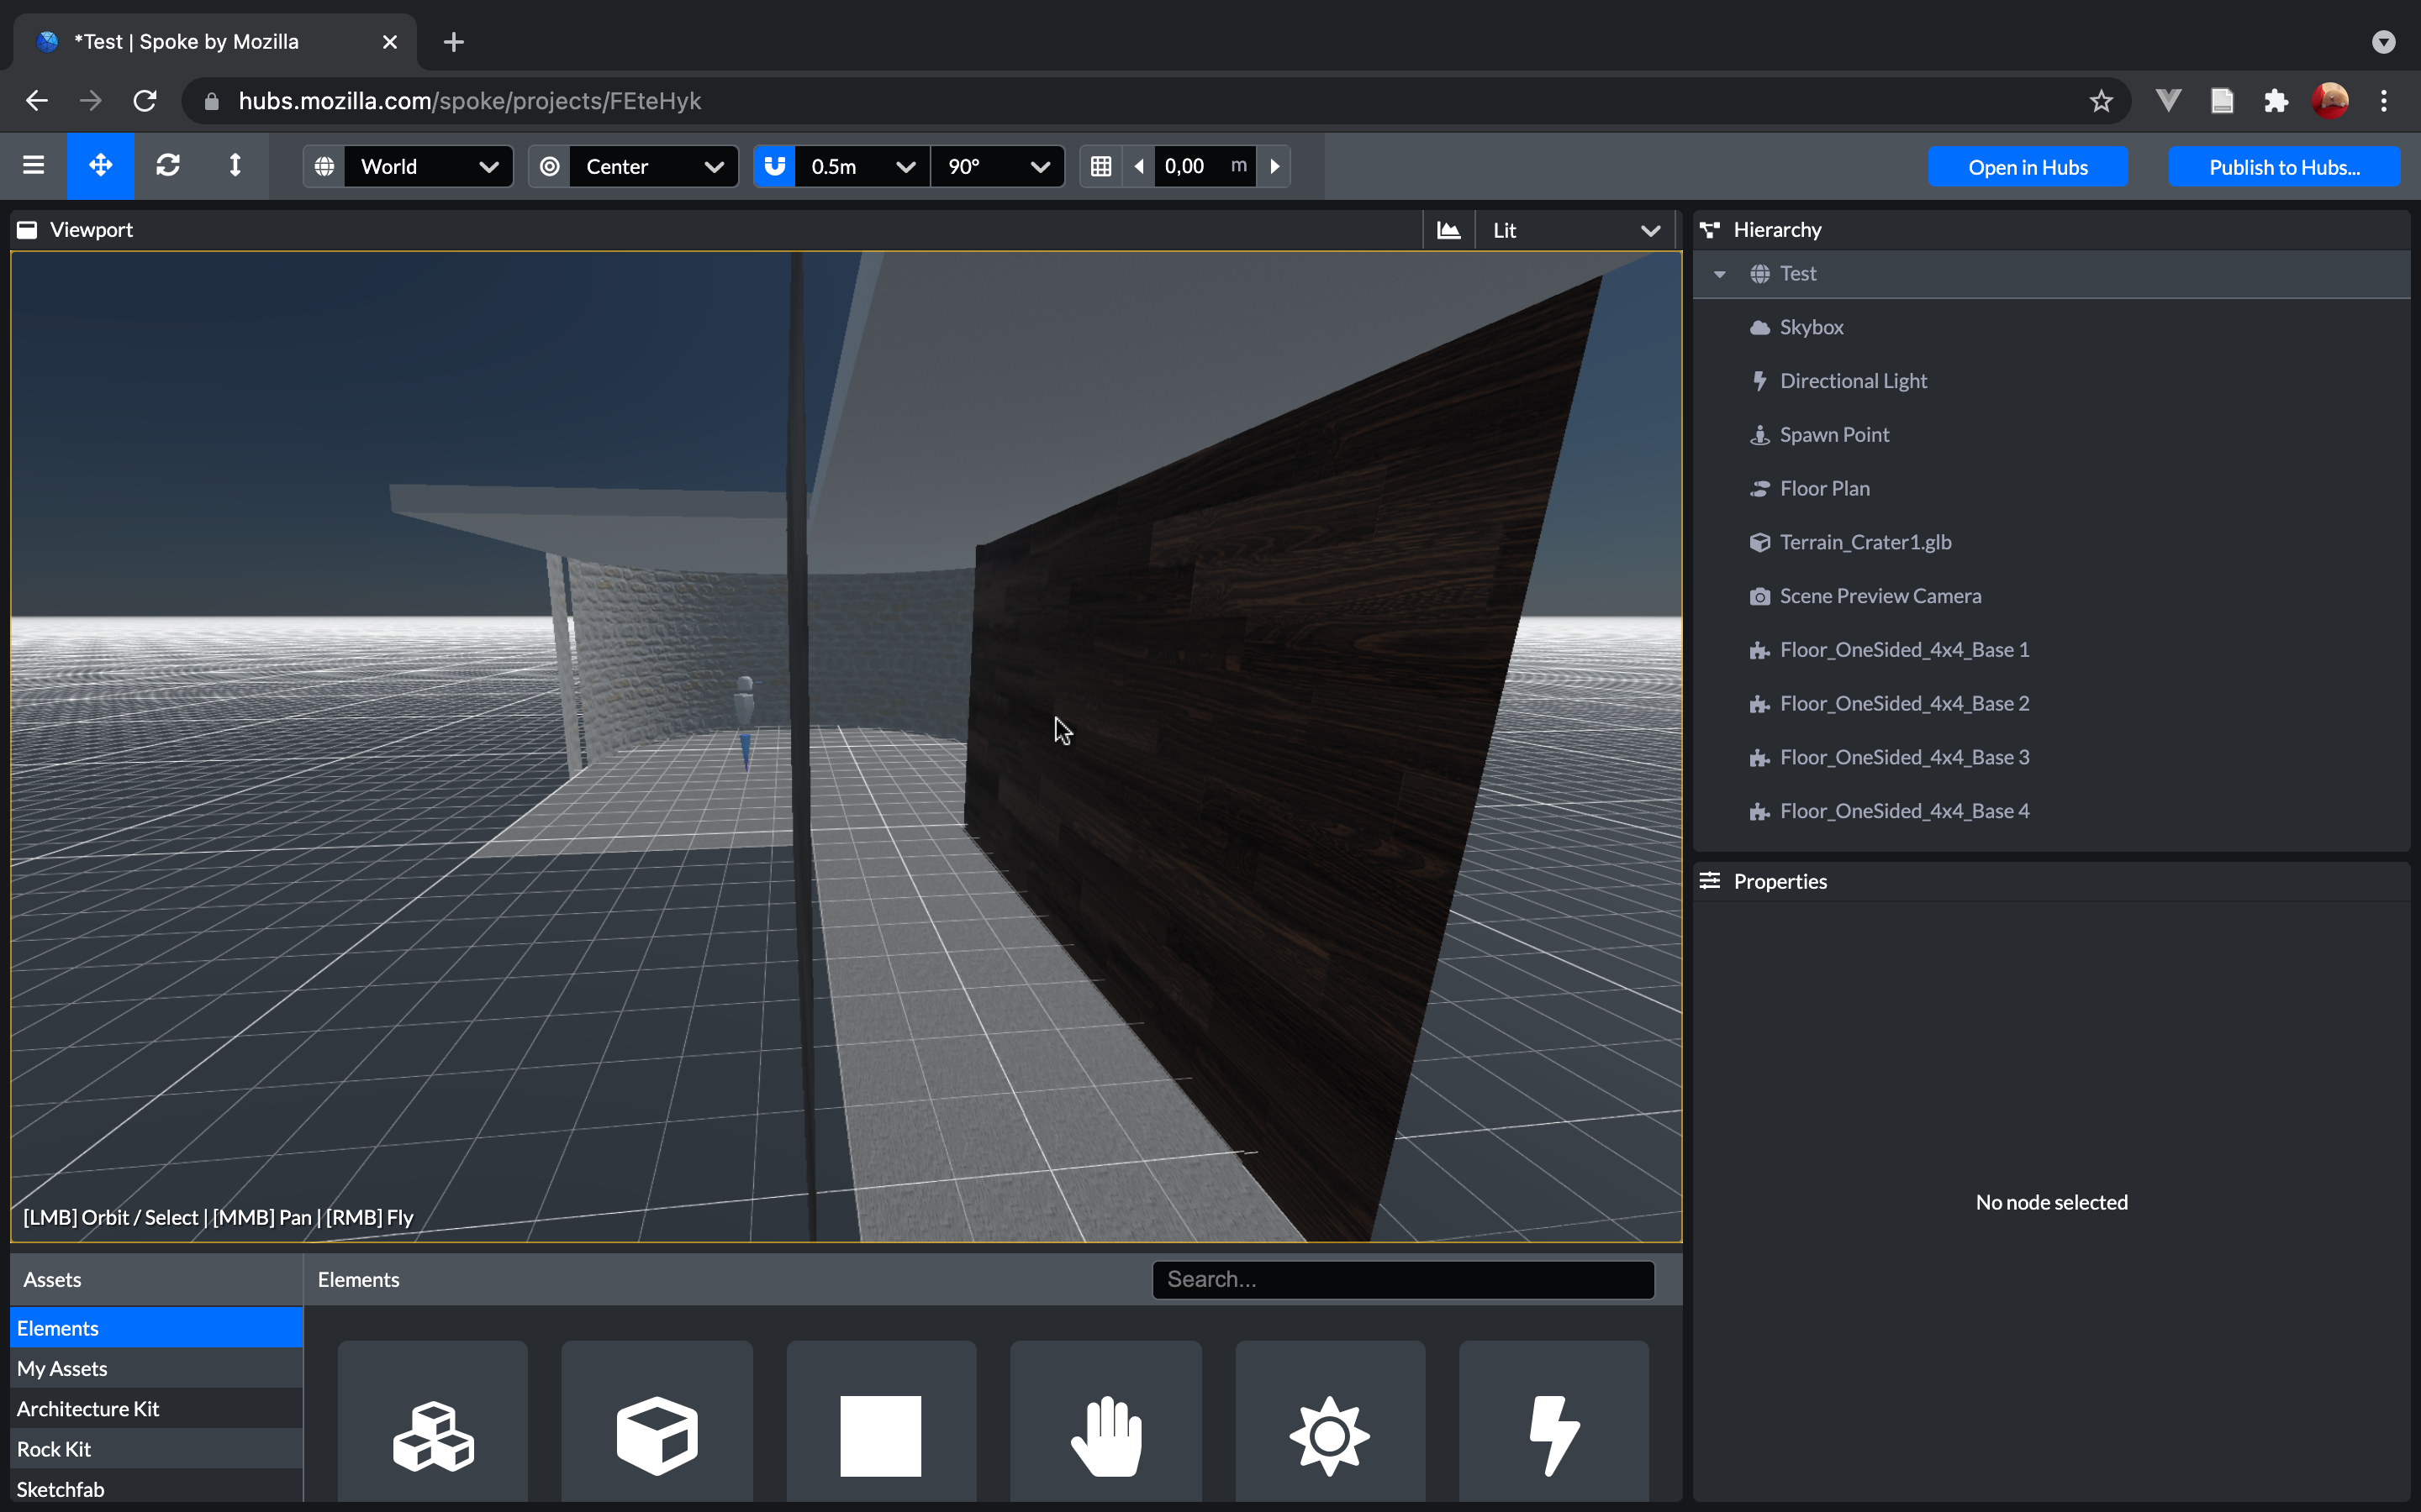Select Floor_OneSided_4x4_Base 1 in hierarchy
2421x1512 pixels.
pos(1905,648)
